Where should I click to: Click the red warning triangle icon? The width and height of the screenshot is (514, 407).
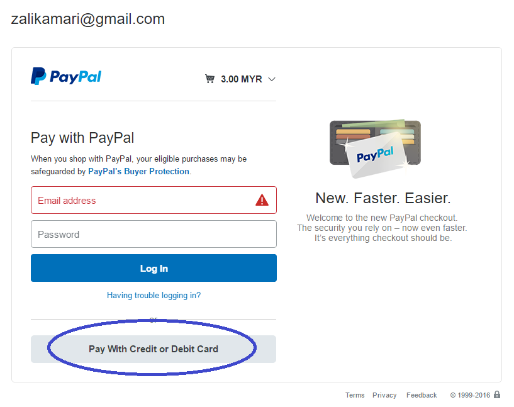tap(262, 200)
